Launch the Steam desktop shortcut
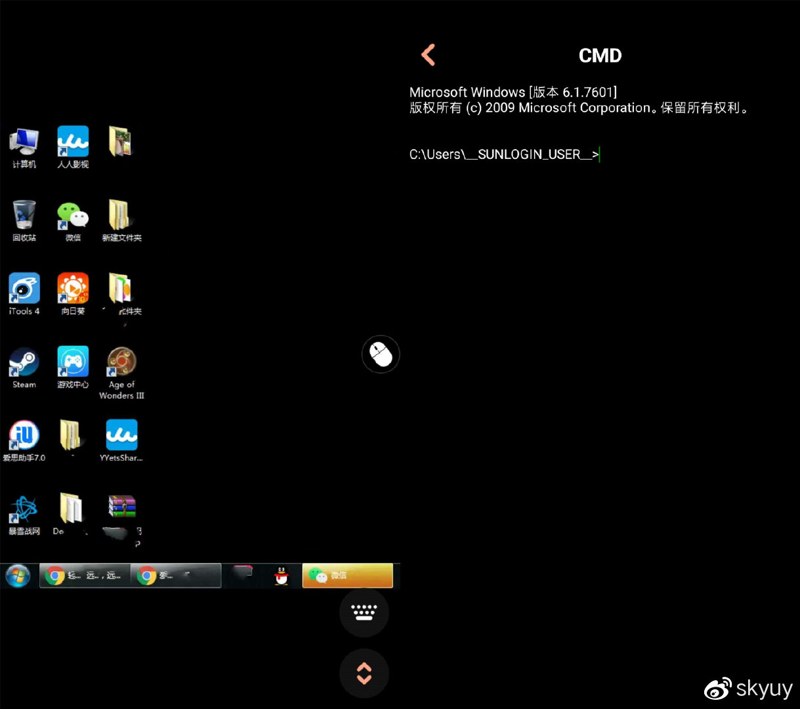The image size is (800, 709). click(x=24, y=368)
